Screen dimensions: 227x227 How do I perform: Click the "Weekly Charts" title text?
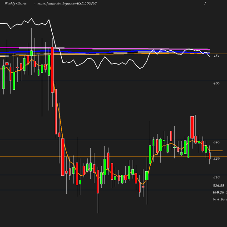pyautogui.click(x=15, y=4)
